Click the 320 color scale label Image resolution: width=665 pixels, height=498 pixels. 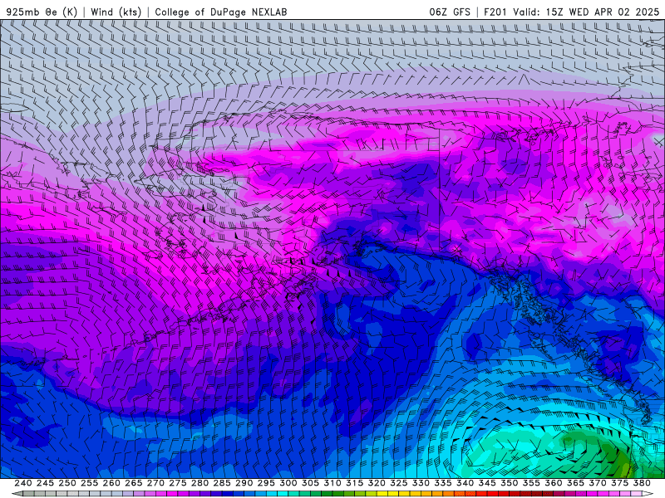pos(377,483)
